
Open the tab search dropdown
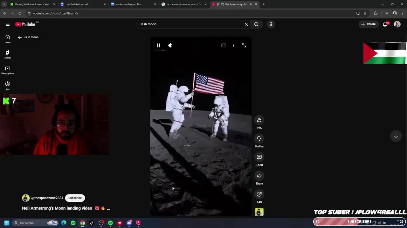(x=4, y=4)
